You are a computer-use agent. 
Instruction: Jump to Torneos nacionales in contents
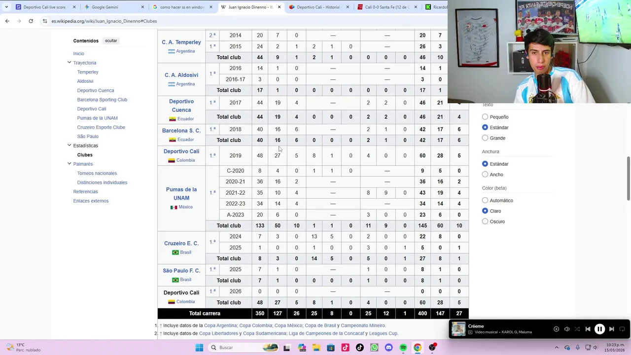[x=97, y=173]
